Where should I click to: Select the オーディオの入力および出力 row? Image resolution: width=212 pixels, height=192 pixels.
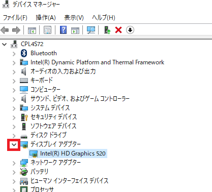pyautogui.click(x=63, y=71)
